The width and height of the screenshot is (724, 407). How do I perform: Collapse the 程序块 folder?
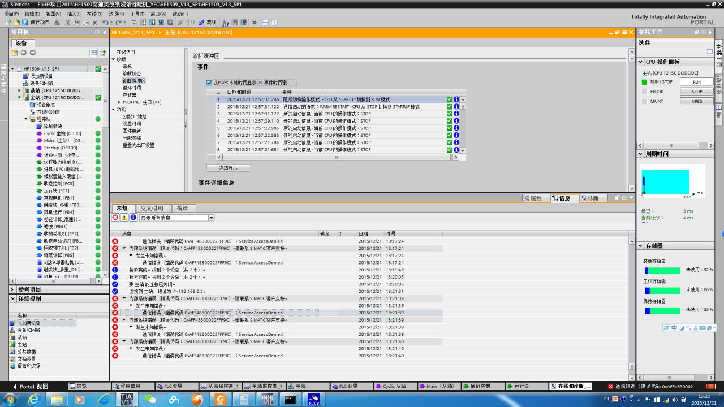[x=26, y=119]
